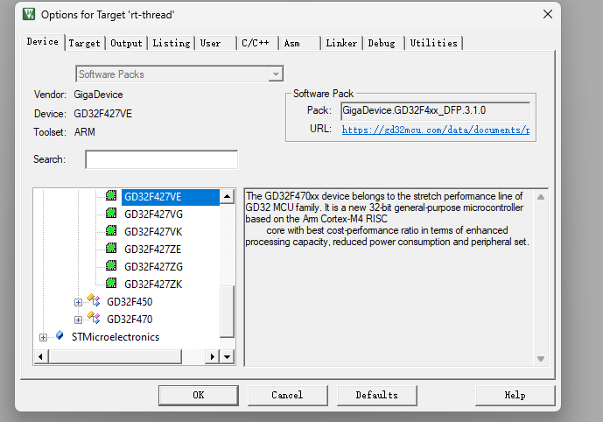This screenshot has height=422, width=603.
Task: Click the device tree horizontal scroll thumb
Action: point(115,356)
